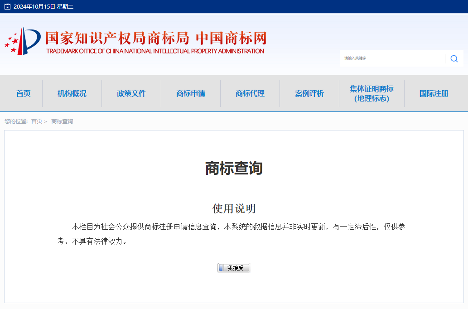This screenshot has height=309, width=468.
Task: Click the 商标查询 page heading
Action: pyautogui.click(x=234, y=168)
